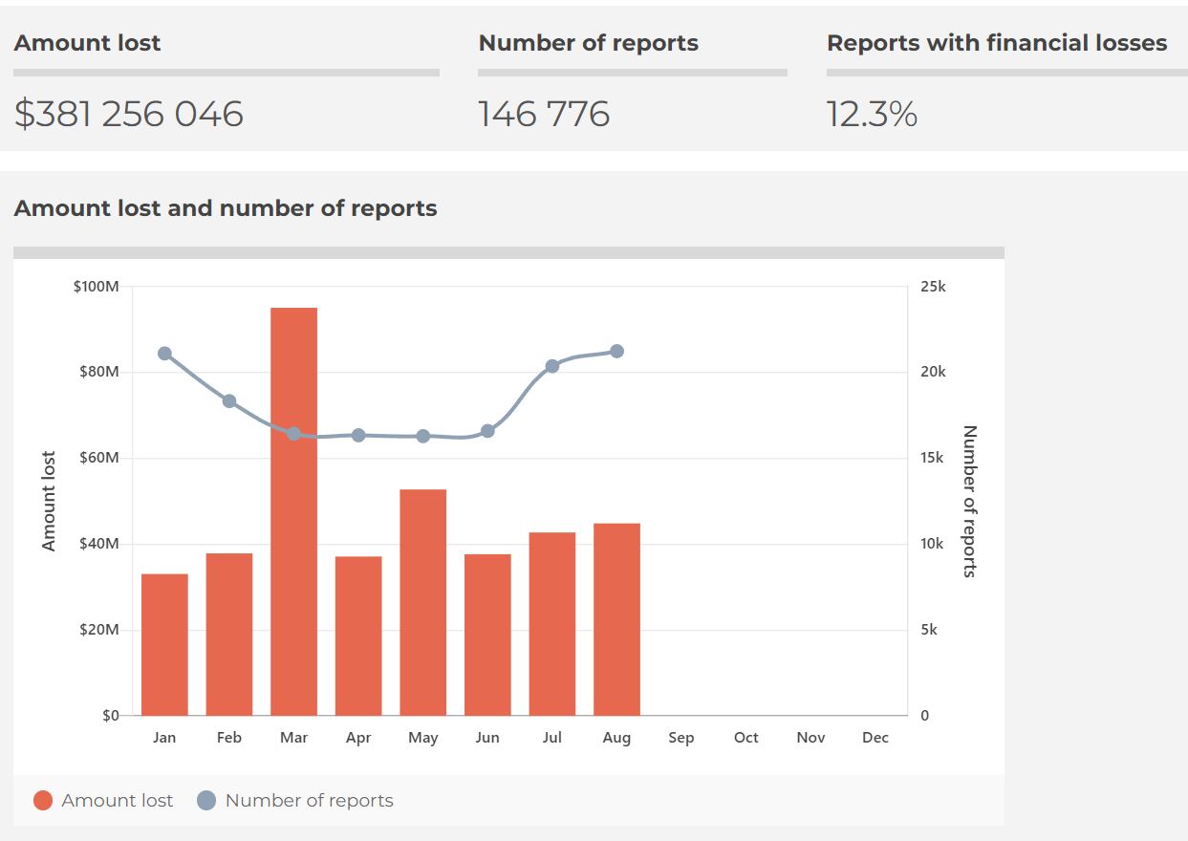Click the $40M axis label
Viewport: 1188px width, 841px height.
pos(99,544)
